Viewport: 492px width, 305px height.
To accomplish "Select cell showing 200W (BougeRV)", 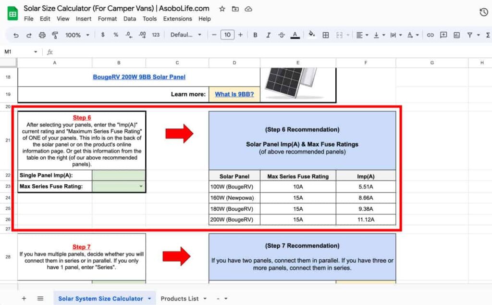I will coord(234,219).
